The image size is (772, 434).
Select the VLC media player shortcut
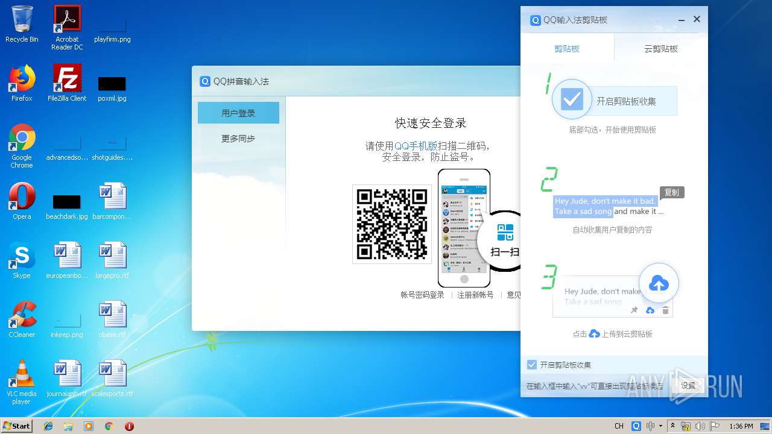point(22,382)
